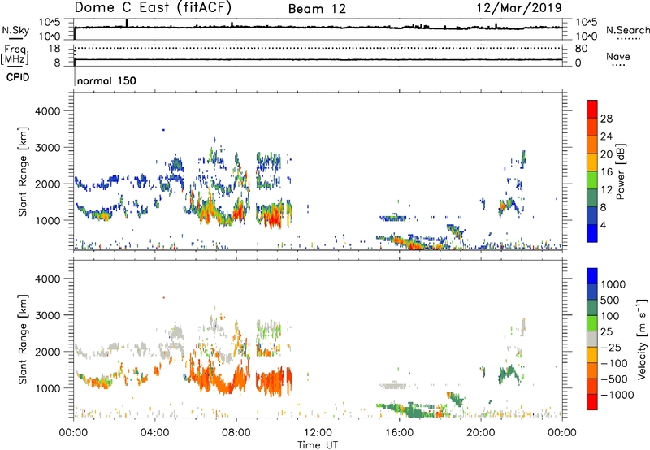Click the "80" Nave axis tick
This screenshot has height=450, width=650.
pyautogui.click(x=581, y=49)
